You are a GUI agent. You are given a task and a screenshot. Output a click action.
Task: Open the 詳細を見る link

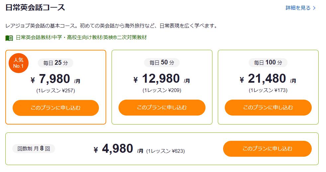[x=298, y=8]
